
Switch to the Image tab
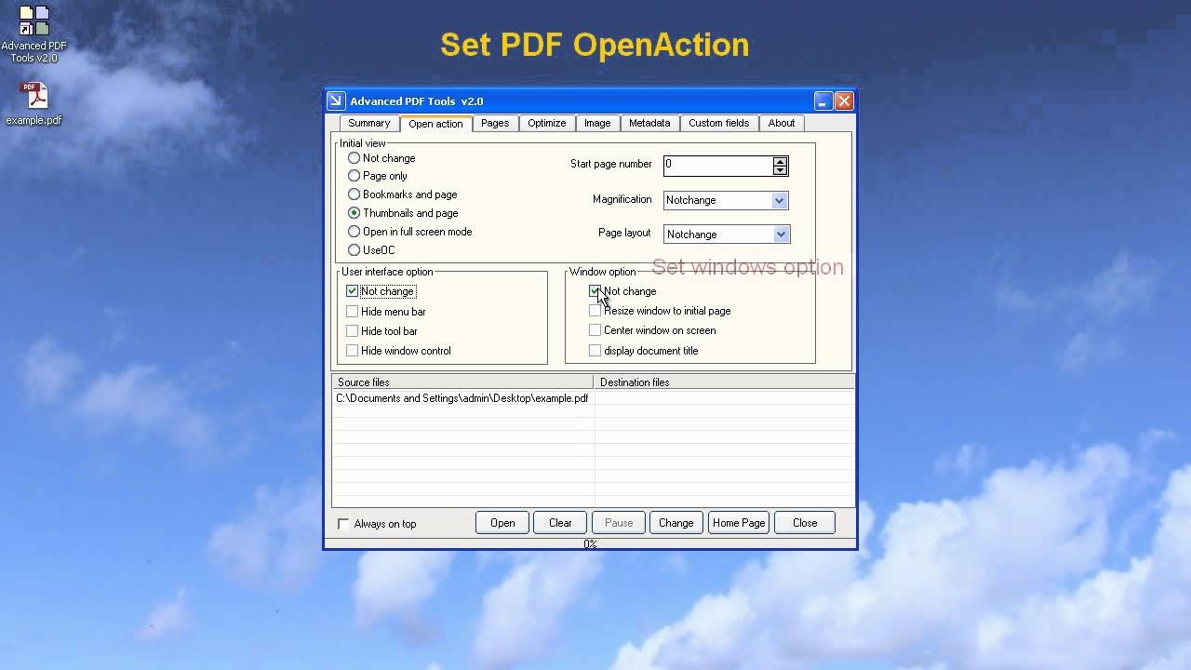point(597,123)
